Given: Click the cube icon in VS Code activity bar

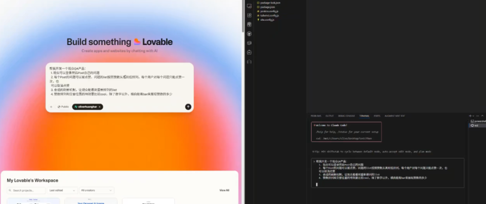Looking at the screenshot, I should (249, 43).
